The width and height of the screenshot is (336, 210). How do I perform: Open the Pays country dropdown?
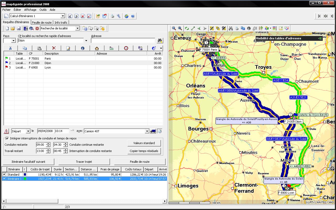coord(13,41)
